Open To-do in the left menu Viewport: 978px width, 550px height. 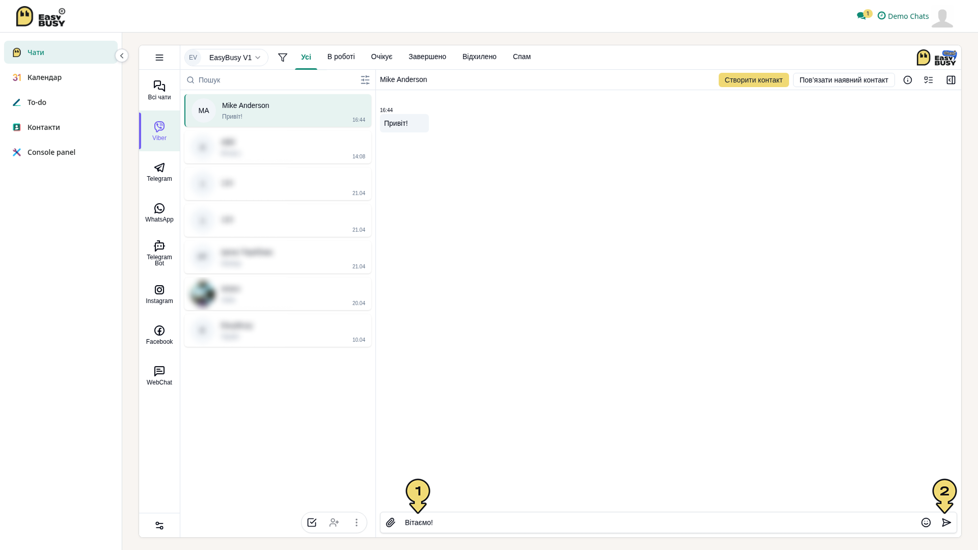[61, 102]
